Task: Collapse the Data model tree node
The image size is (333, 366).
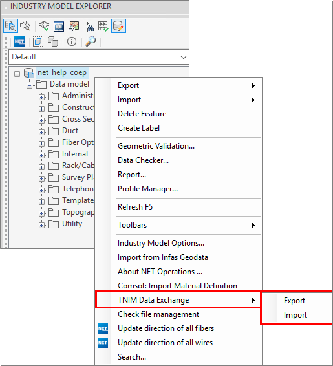Action: 29,85
